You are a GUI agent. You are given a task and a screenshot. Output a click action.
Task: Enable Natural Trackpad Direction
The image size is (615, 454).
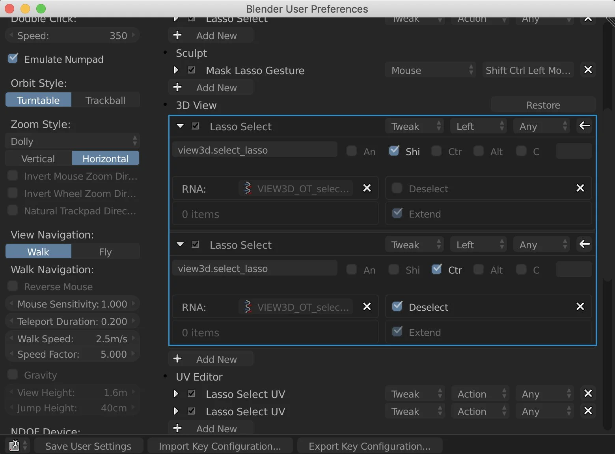pos(13,210)
